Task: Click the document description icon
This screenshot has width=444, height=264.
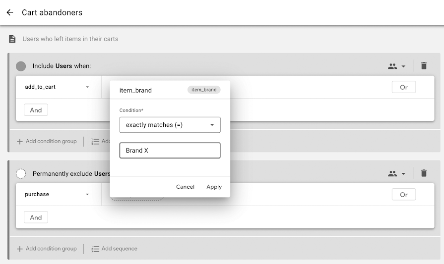Action: (x=12, y=39)
